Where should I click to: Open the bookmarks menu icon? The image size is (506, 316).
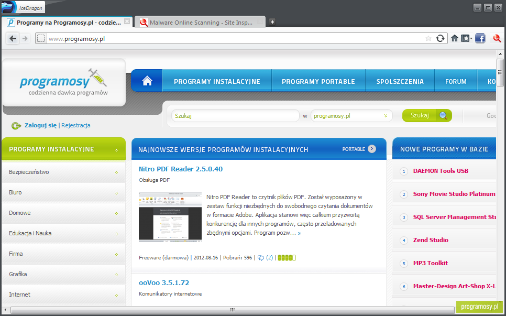[466, 39]
